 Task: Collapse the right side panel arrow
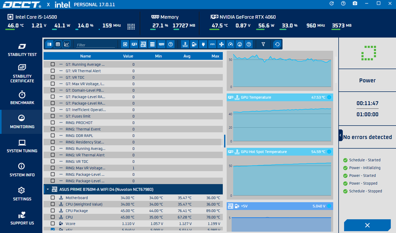click(x=341, y=135)
